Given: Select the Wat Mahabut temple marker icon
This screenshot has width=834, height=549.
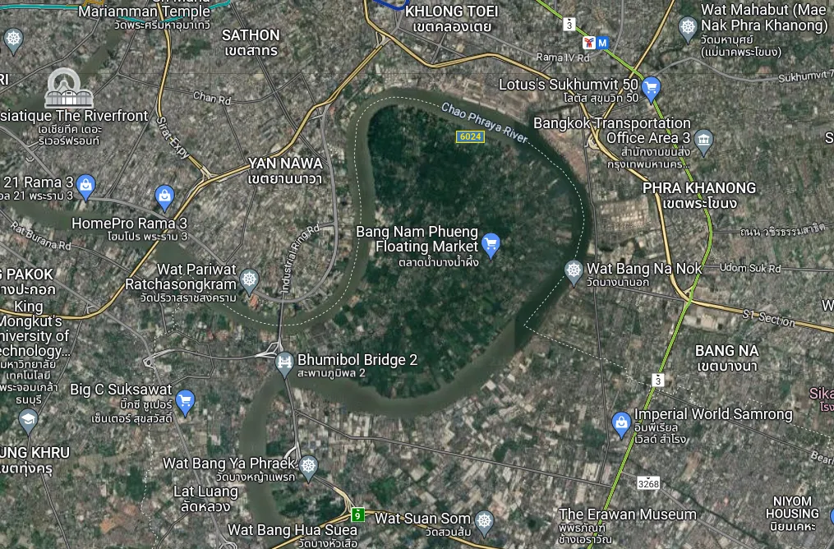Looking at the screenshot, I should (688, 28).
